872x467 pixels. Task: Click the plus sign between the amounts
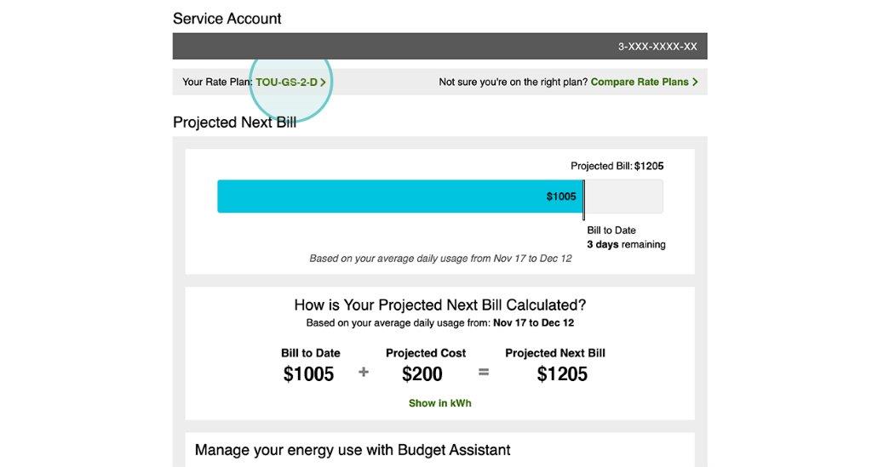pyautogui.click(x=363, y=372)
